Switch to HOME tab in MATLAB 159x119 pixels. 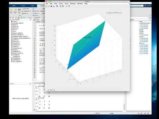[14, 6]
